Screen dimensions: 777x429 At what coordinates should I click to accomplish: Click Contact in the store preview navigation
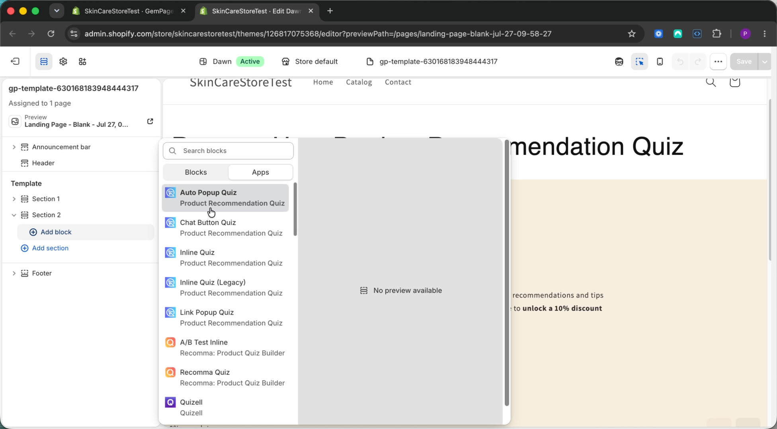click(398, 82)
